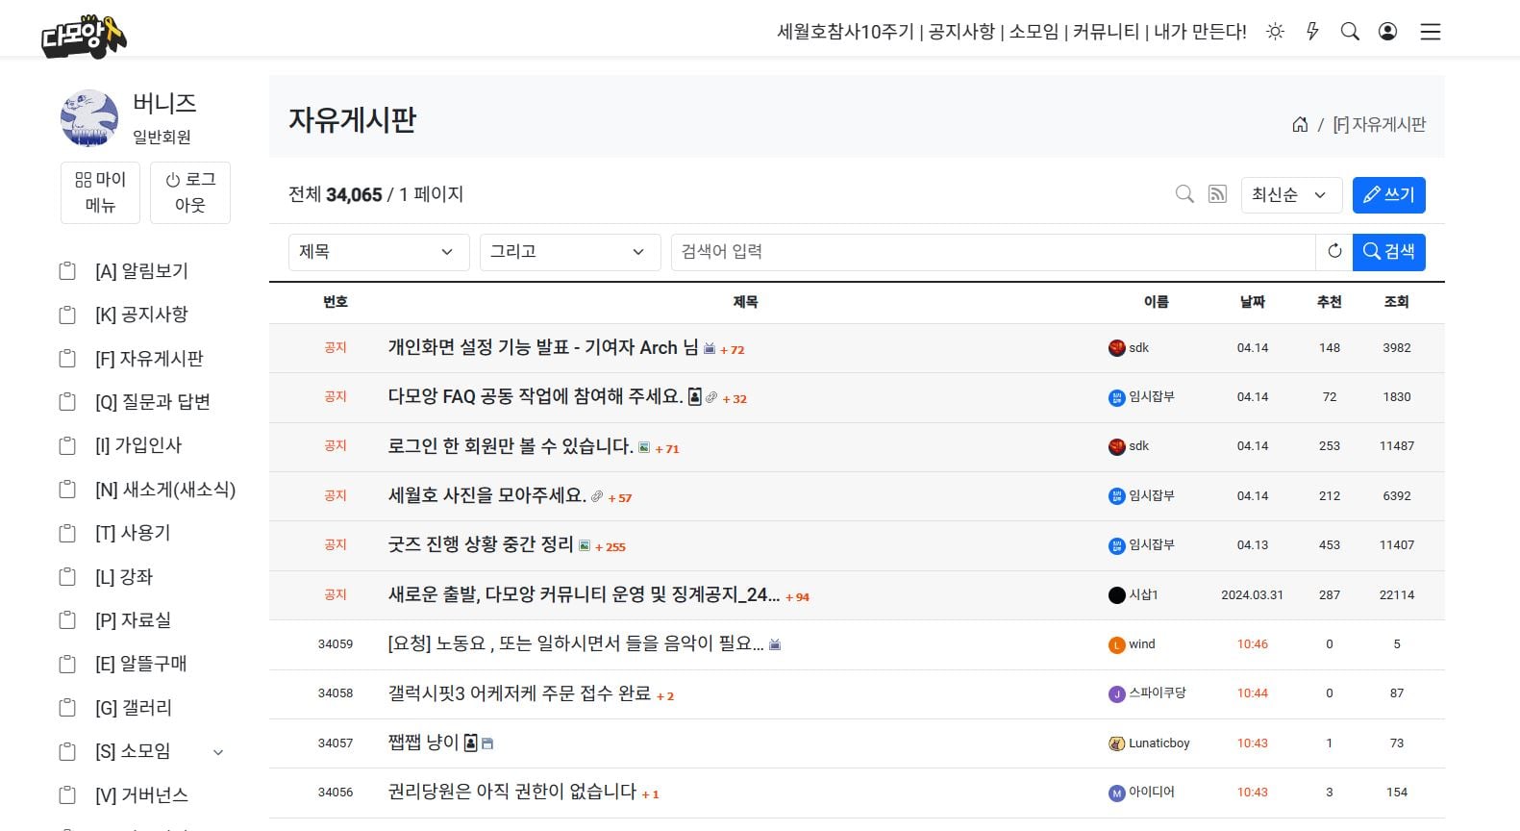Open [L] 강좌 in the sidebar
This screenshot has height=831, width=1520.
(124, 577)
